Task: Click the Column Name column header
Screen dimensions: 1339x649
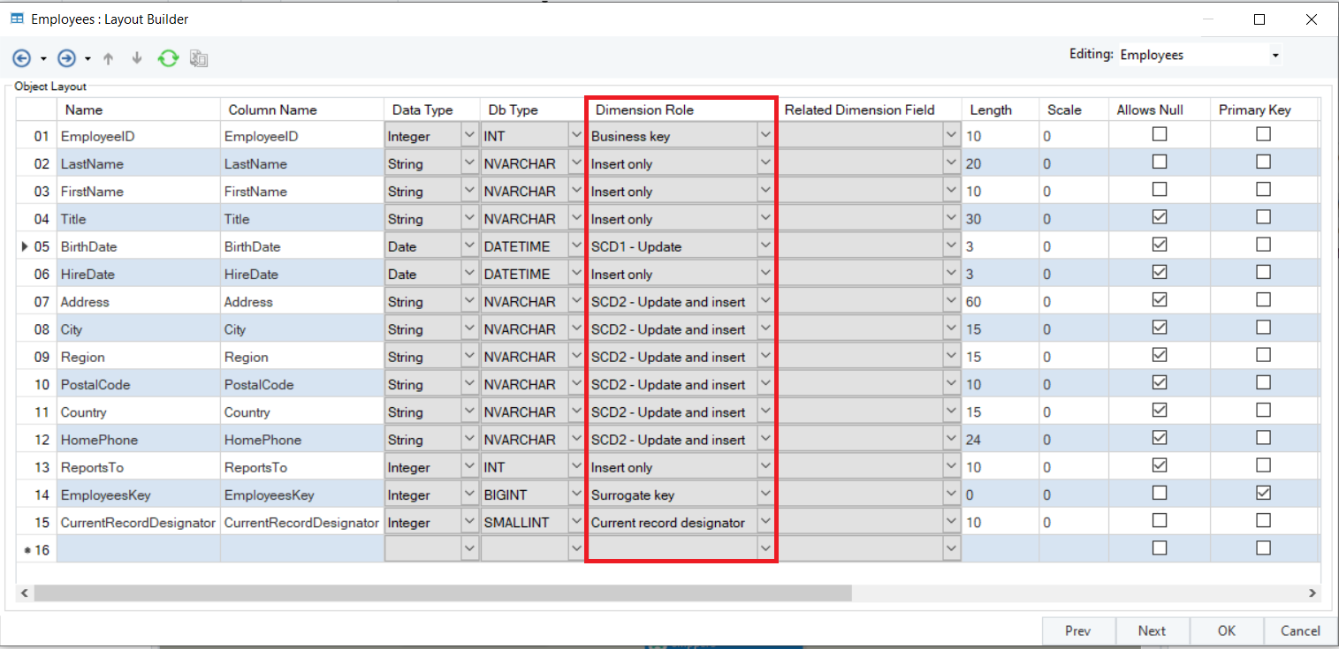Action: 272,109
